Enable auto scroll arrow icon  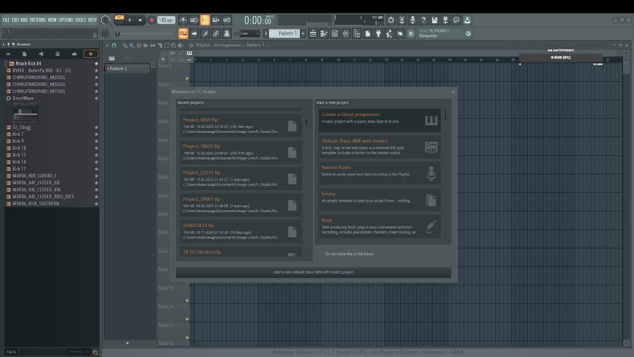point(194,33)
